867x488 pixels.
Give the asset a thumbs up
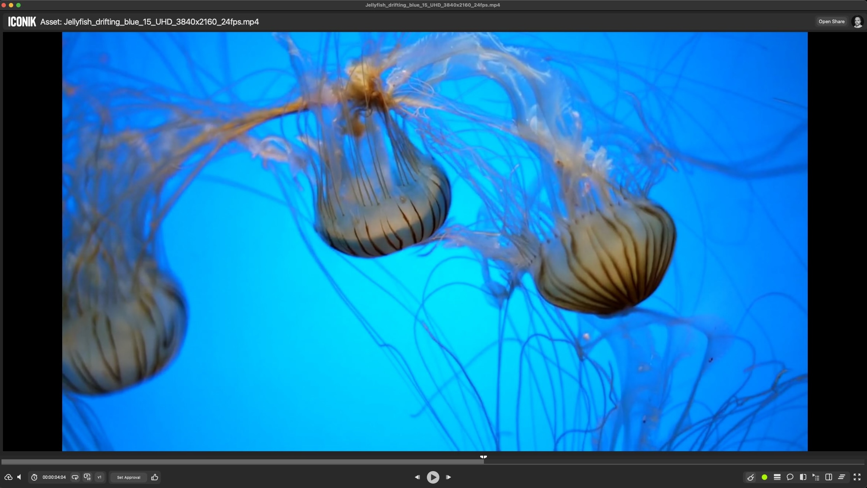pos(154,477)
